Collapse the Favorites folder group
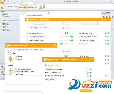 pos(1,11)
